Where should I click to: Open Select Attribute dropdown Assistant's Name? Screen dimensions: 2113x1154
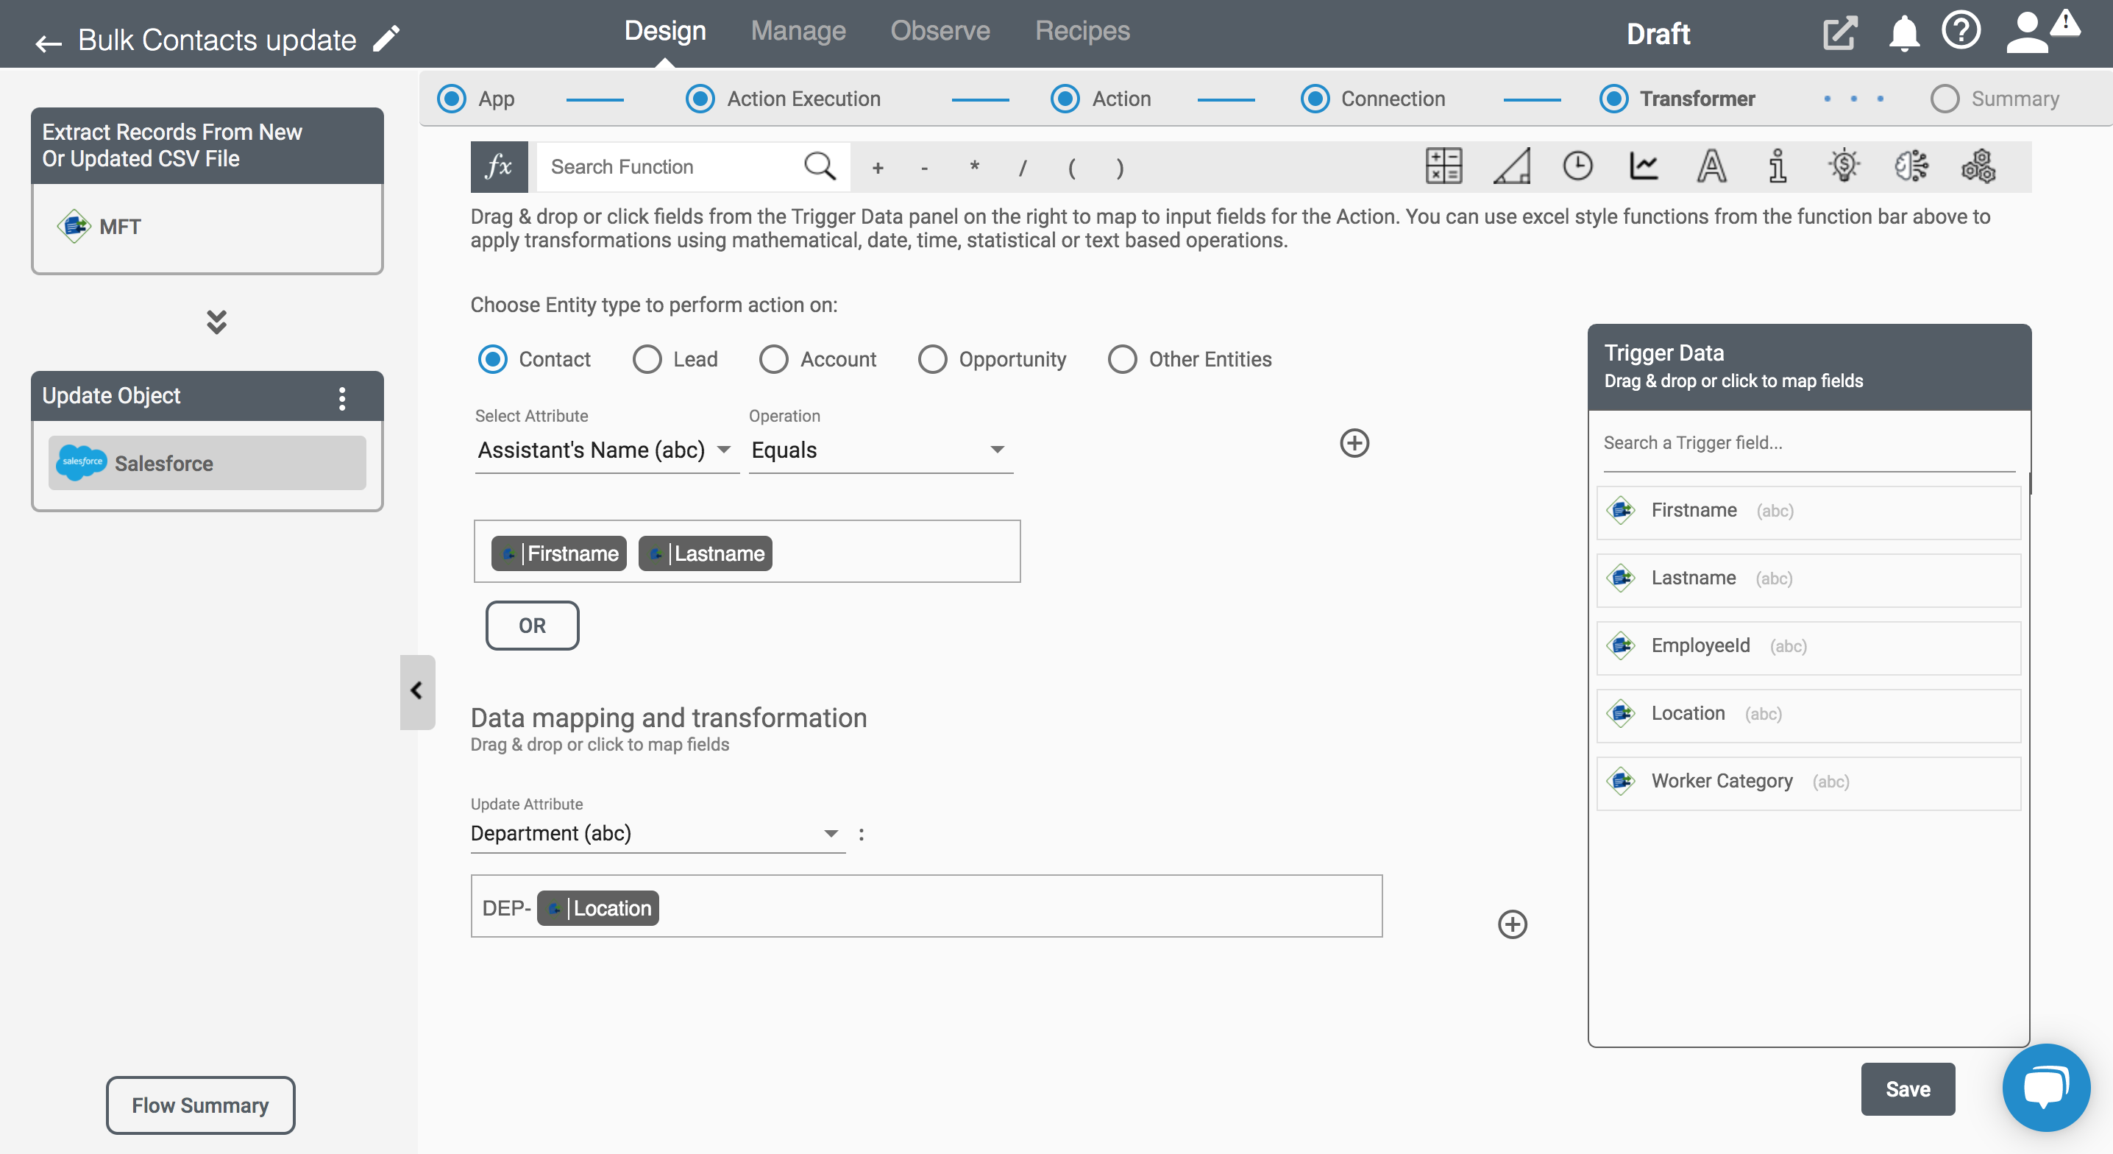607,450
